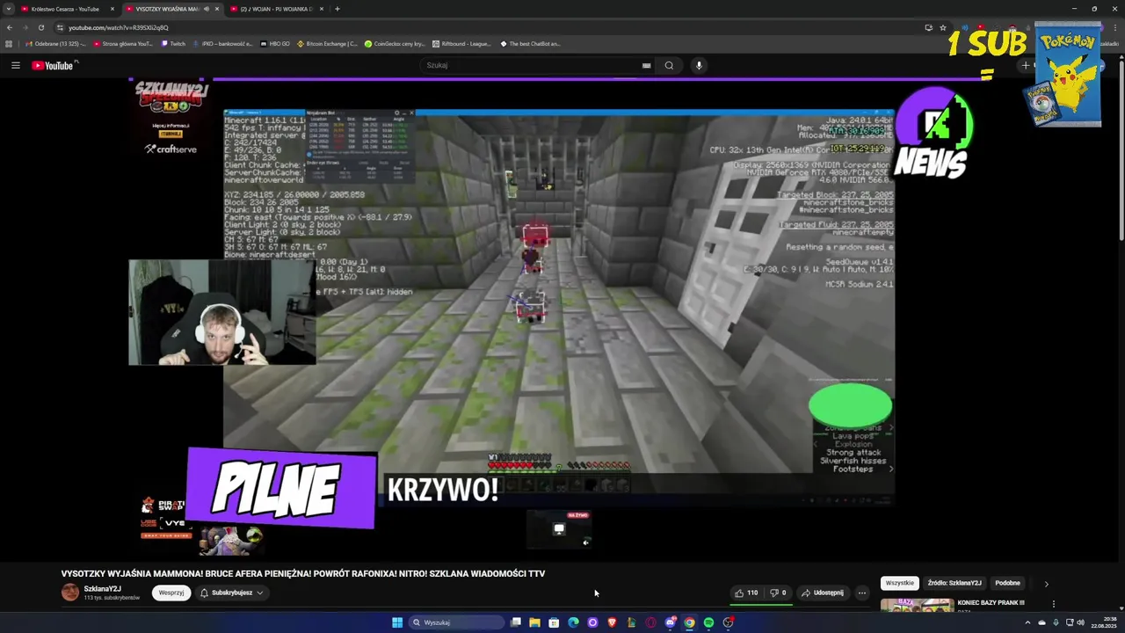Viewport: 1125px width, 633px height.
Task: Open The best ChatBot bookmark
Action: pyautogui.click(x=530, y=43)
